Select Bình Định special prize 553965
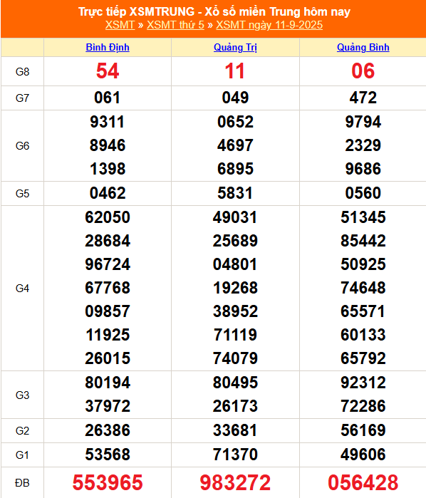The image size is (426, 498). [x=108, y=482]
